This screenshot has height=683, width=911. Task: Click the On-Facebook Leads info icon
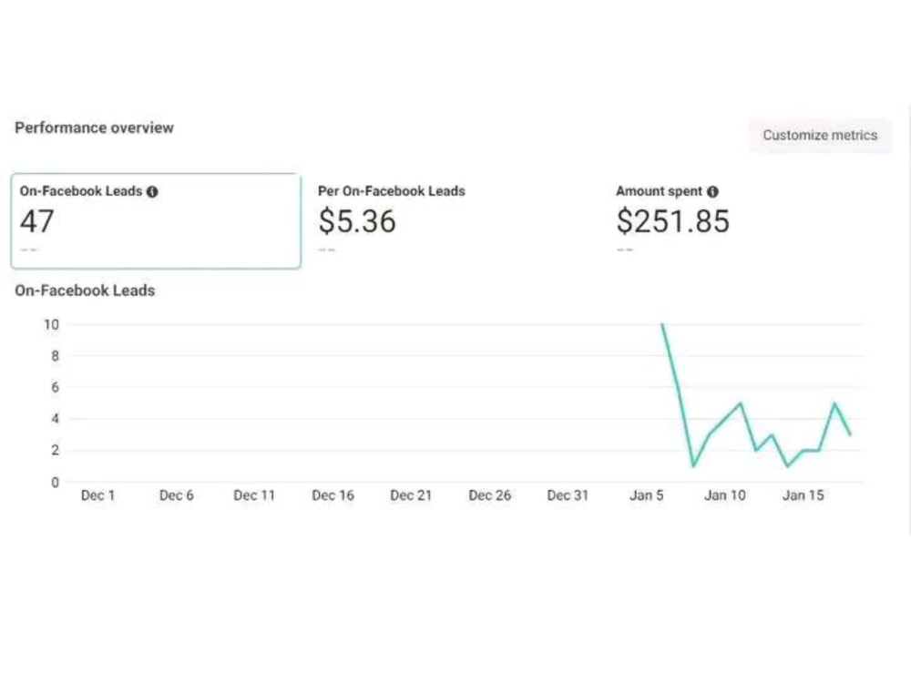pyautogui.click(x=152, y=191)
